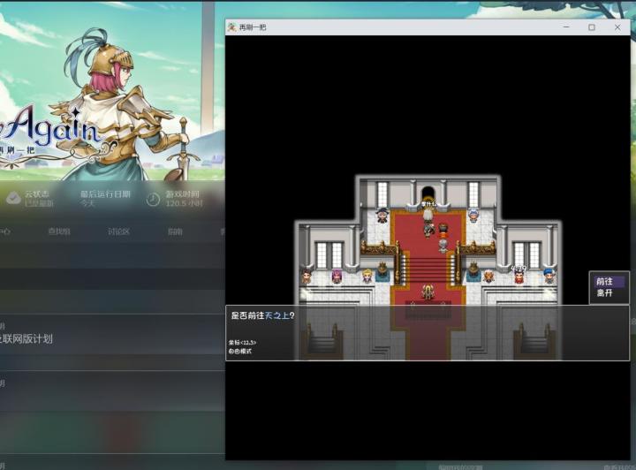Minimize the 再刷一把 game window

pyautogui.click(x=566, y=27)
